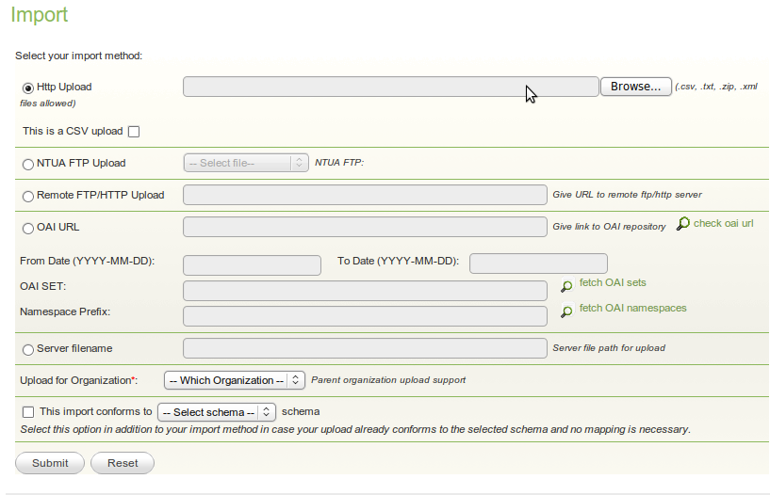Select the Http Upload radio button
Image resolution: width=770 pixels, height=495 pixels.
28,88
